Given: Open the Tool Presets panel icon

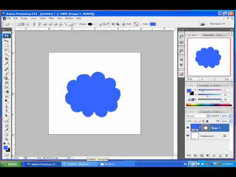Looking at the screenshot, I should point(181,51).
